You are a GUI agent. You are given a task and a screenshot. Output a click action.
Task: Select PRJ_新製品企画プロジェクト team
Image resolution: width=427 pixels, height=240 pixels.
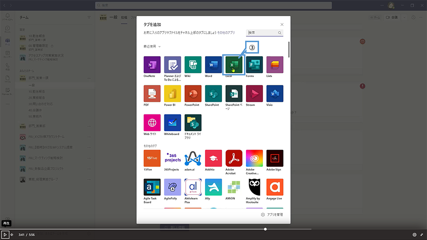46,168
